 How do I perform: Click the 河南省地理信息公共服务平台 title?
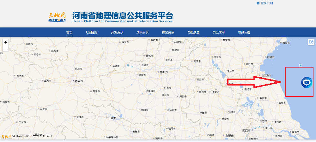[x=123, y=15]
